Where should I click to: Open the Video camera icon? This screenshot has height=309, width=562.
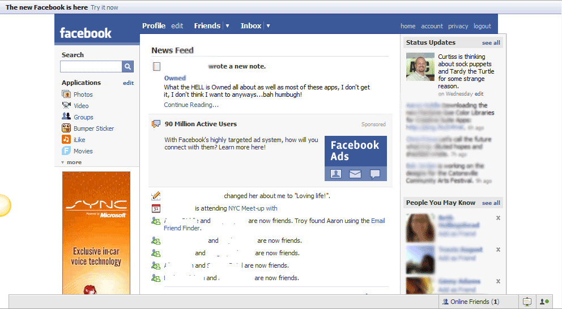coord(66,106)
